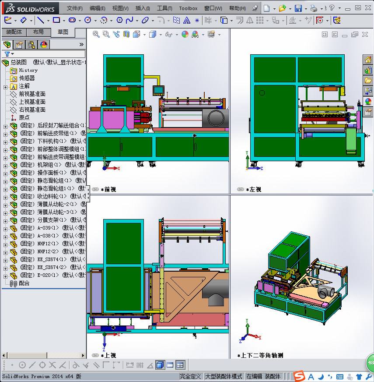The image size is (374, 382).
Task: Expand 后段封刀输送组合 component
Action: point(5,127)
